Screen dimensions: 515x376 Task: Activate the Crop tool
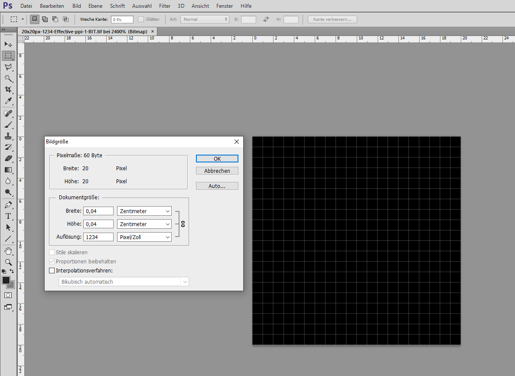point(8,89)
